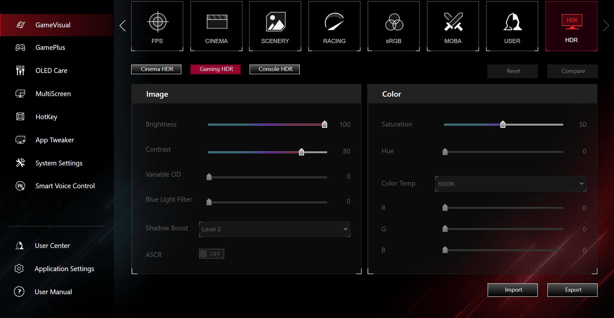Switch to Console HDR mode

click(x=275, y=69)
